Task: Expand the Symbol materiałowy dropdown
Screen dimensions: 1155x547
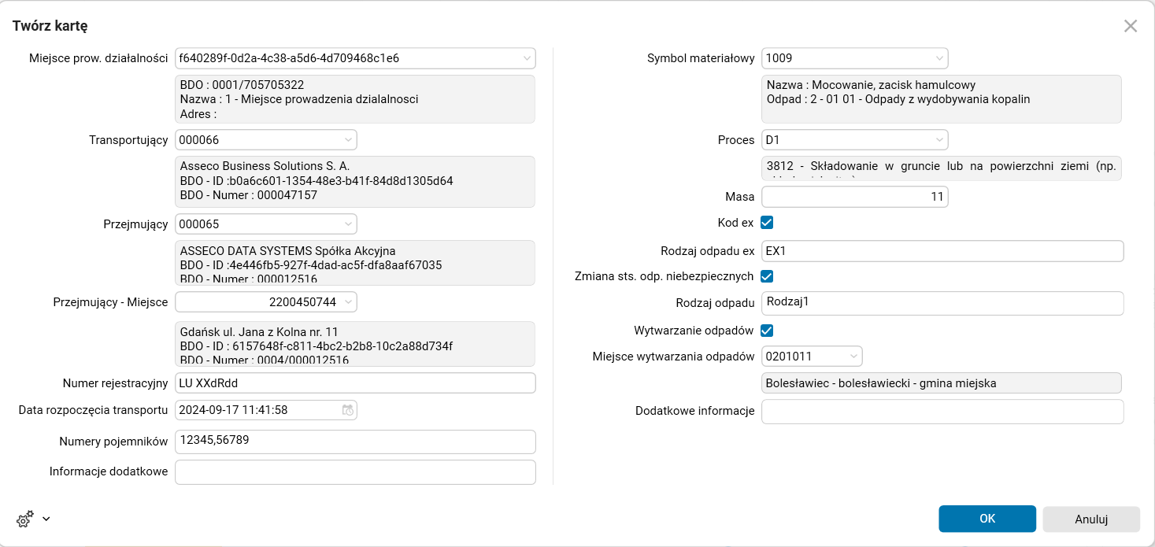Action: point(938,58)
